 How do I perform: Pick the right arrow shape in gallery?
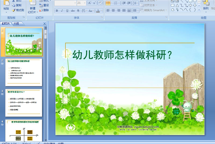[191, 5]
